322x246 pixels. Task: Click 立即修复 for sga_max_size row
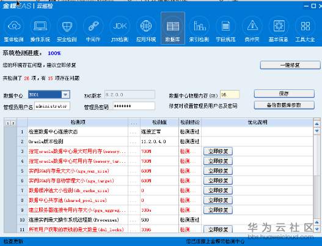coord(218,171)
